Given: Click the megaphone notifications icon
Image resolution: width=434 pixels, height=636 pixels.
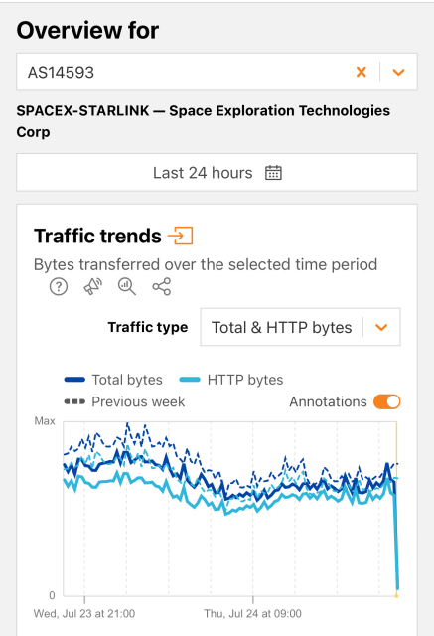Looking at the screenshot, I should click(92, 287).
